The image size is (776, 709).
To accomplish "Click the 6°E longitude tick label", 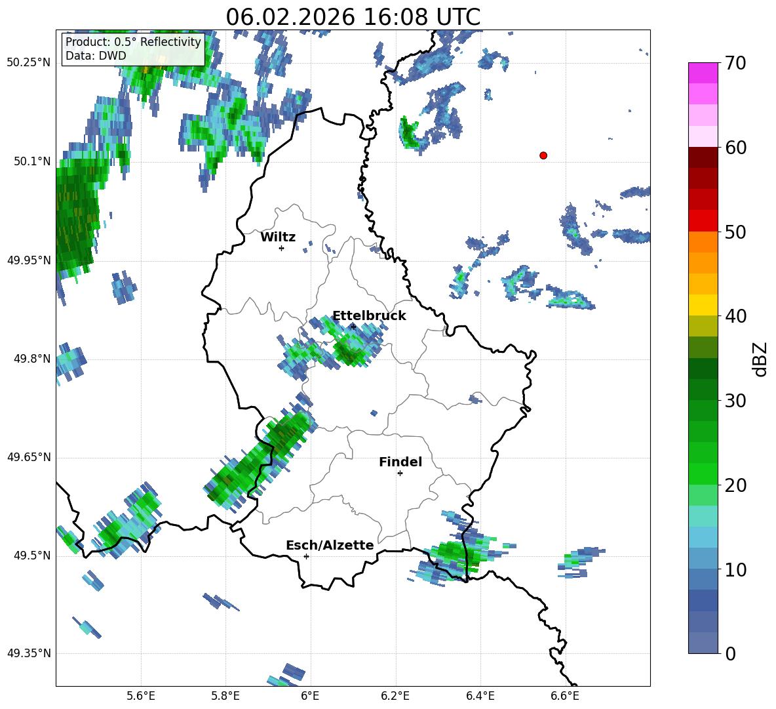I will point(310,696).
